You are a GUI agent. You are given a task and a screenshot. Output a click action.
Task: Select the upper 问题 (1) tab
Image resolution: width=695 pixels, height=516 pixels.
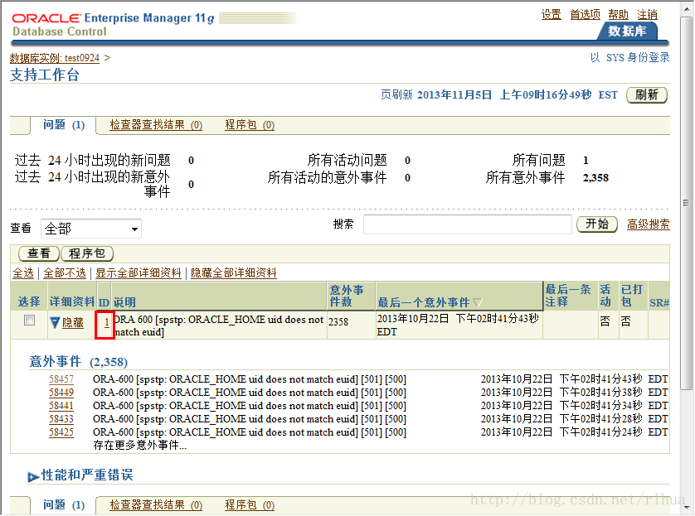(64, 125)
